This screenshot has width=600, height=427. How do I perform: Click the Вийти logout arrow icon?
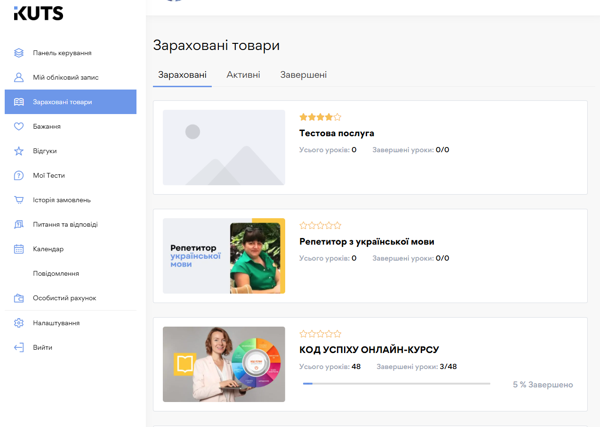18,347
